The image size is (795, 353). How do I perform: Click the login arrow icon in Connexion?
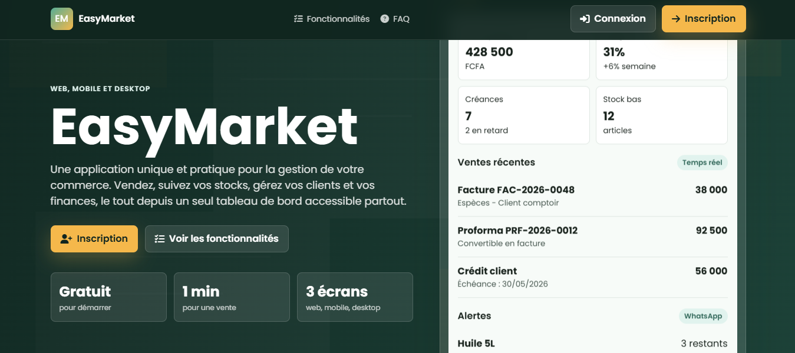585,19
